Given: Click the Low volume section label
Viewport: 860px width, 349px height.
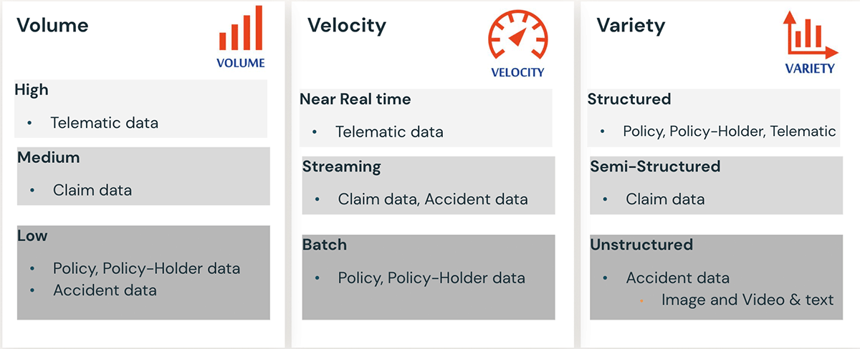Looking at the screenshot, I should click(32, 236).
